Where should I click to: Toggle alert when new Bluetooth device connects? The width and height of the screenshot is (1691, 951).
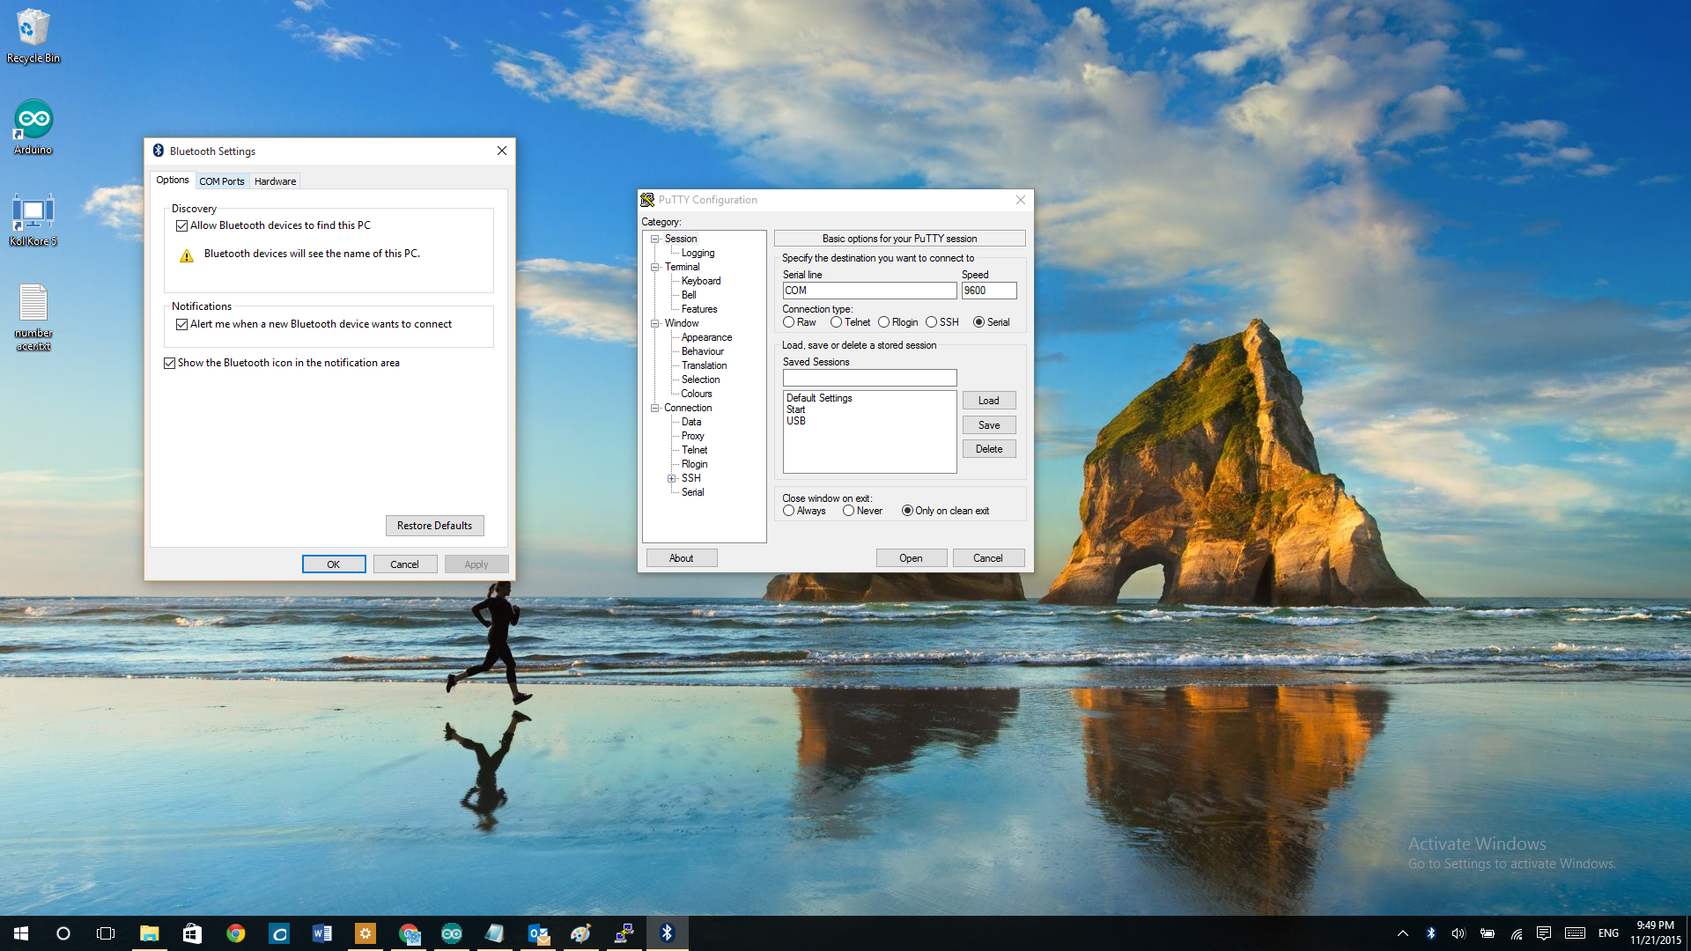coord(181,324)
